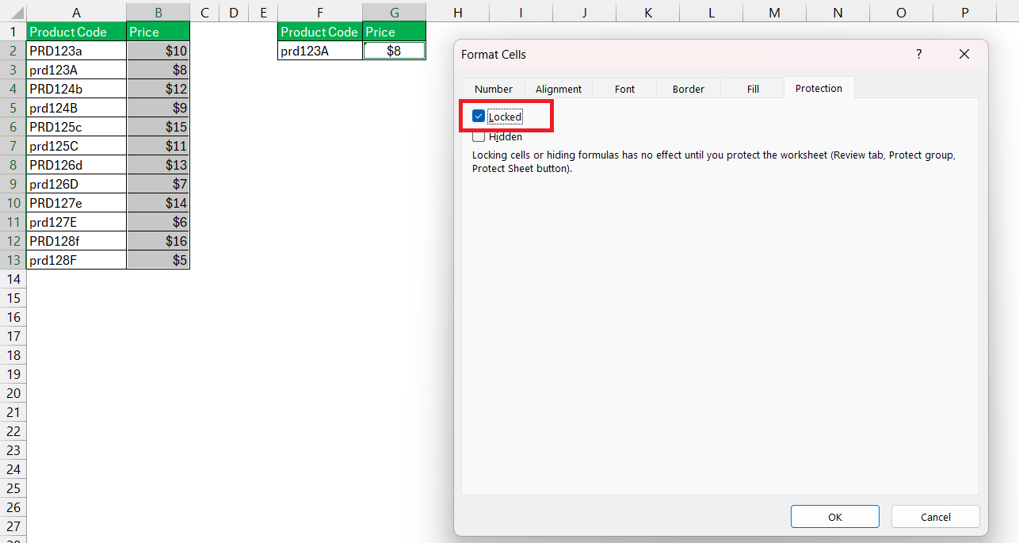1019x543 pixels.
Task: Select column F header
Action: (x=320, y=13)
